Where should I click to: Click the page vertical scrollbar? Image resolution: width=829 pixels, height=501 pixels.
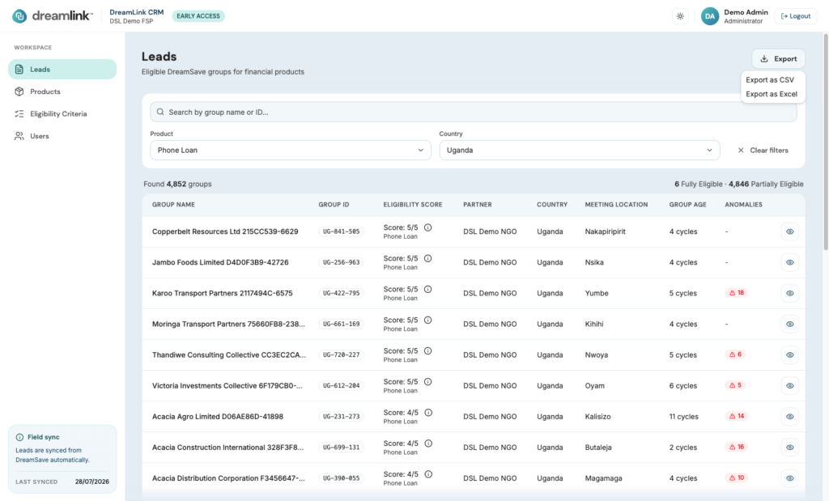(x=825, y=142)
